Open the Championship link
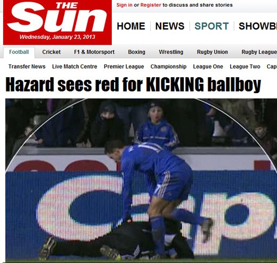The width and height of the screenshot is (277, 263). click(x=168, y=67)
